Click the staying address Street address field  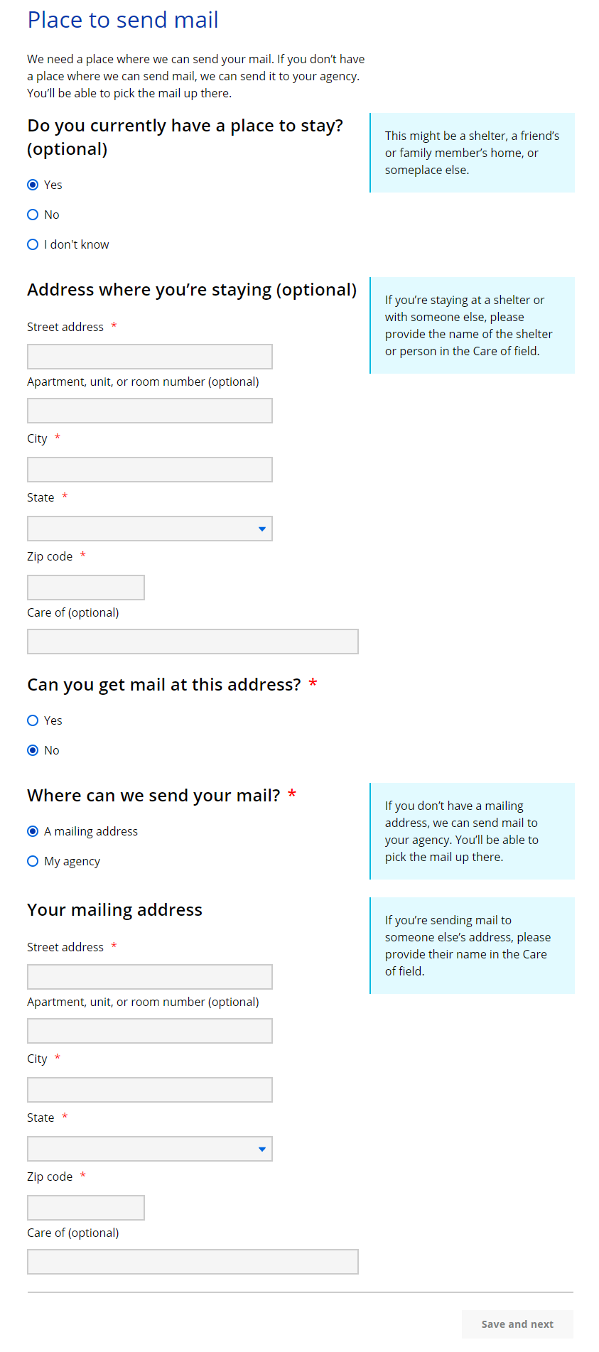[150, 357]
